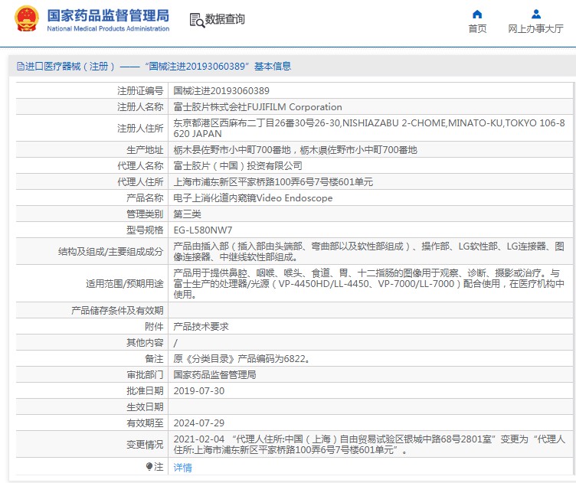The width and height of the screenshot is (576, 483).
Task: Click the 生产地址 label
Action: point(145,150)
